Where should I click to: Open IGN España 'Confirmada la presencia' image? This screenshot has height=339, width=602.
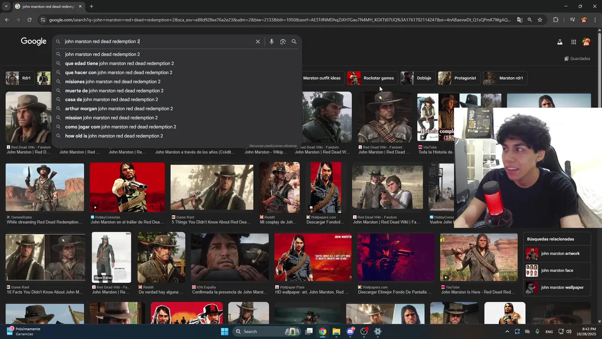(x=230, y=258)
